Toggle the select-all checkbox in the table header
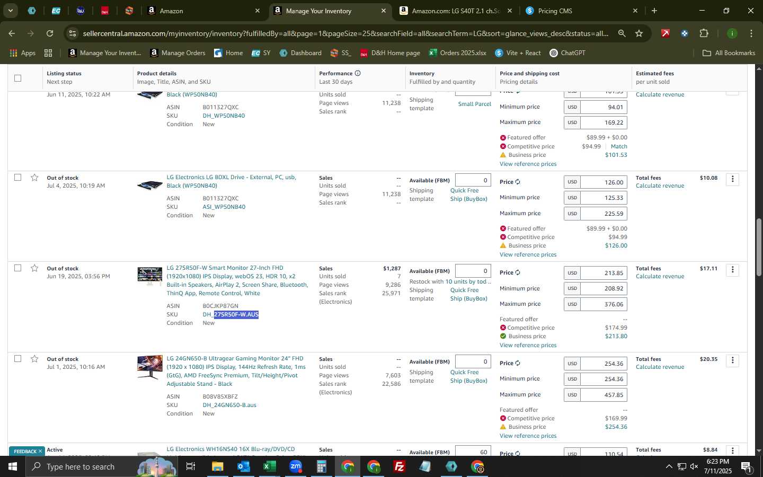Viewport: 763px width, 477px height. point(17,78)
